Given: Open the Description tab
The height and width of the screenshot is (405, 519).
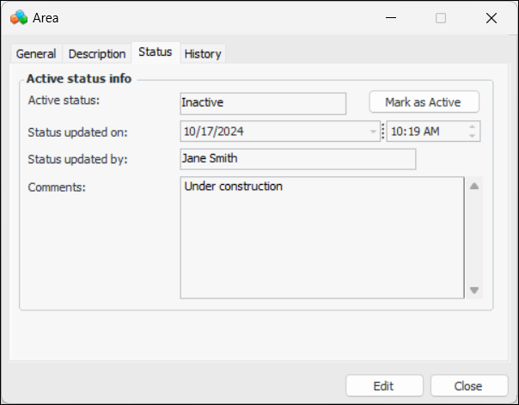Looking at the screenshot, I should (x=97, y=53).
